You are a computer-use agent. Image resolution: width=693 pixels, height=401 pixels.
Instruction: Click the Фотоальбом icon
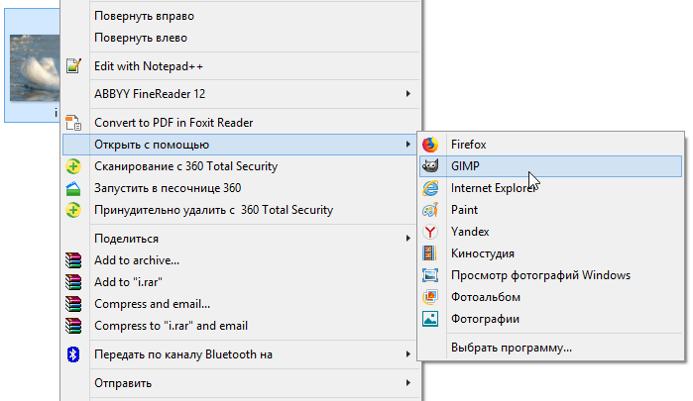[x=430, y=297]
